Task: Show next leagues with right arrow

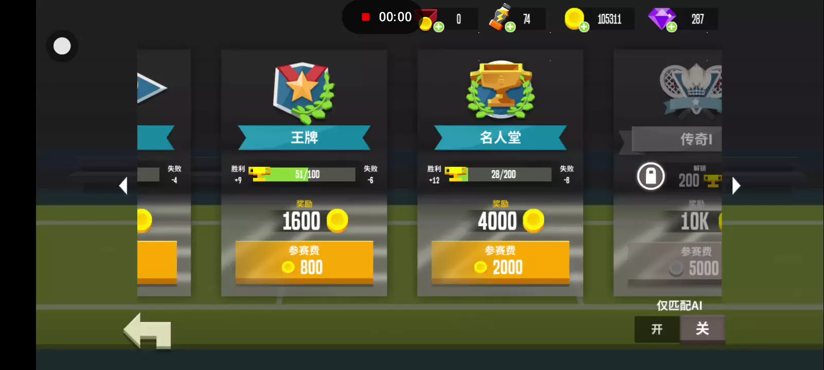Action: [736, 186]
